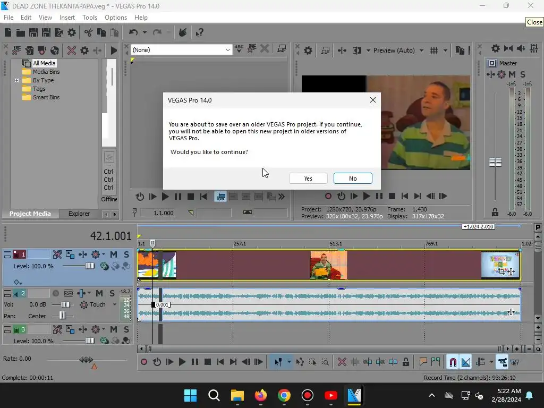The image size is (544, 408).
Task: Click the Play button in video preview
Action: tap(367, 196)
